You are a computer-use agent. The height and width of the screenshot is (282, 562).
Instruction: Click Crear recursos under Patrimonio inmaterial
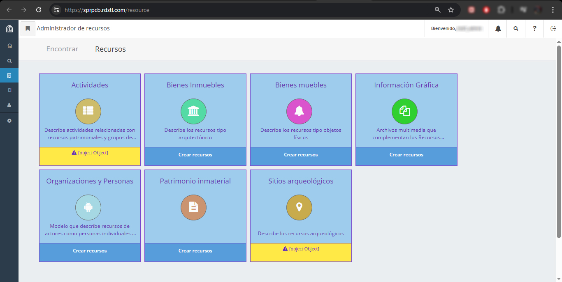point(195,251)
